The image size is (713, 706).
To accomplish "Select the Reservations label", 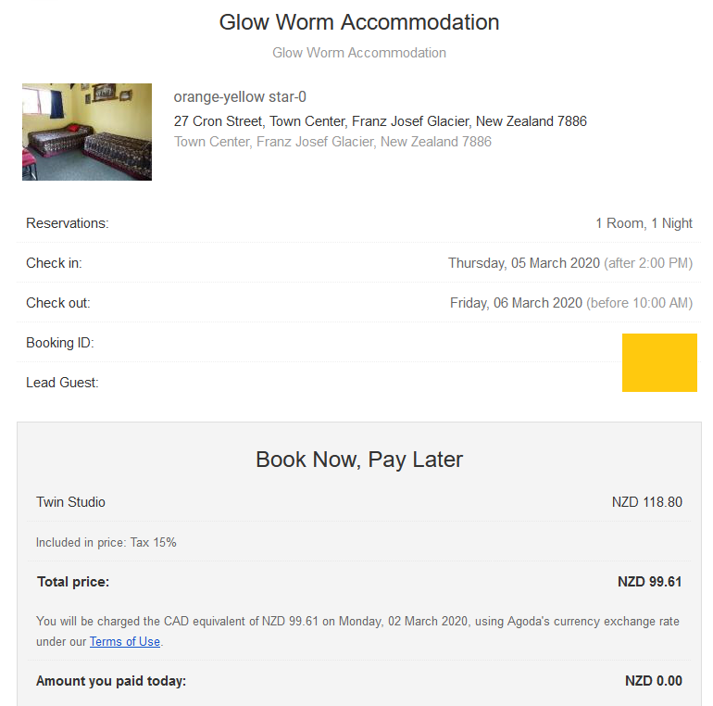I will (x=68, y=223).
